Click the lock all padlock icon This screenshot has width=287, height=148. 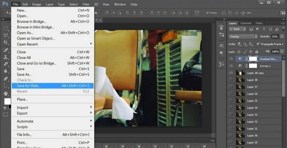(257, 52)
